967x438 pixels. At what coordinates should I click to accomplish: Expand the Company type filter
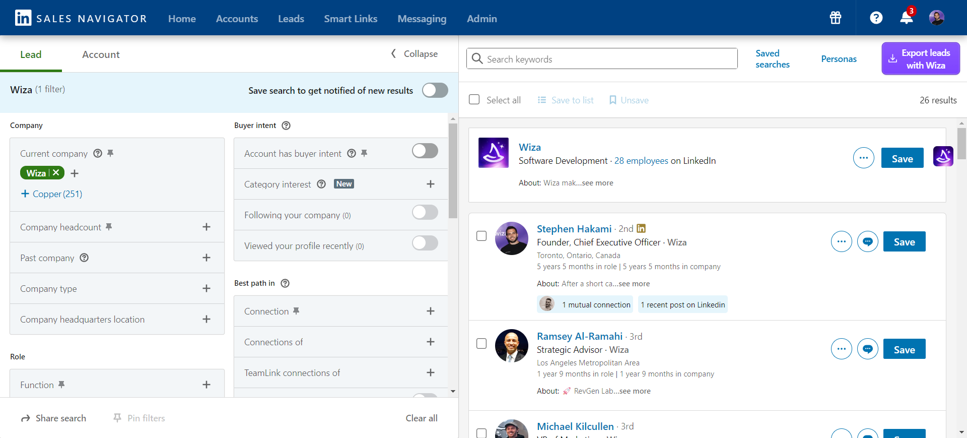(206, 288)
